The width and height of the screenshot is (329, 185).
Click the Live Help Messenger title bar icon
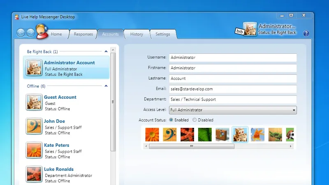point(17,17)
